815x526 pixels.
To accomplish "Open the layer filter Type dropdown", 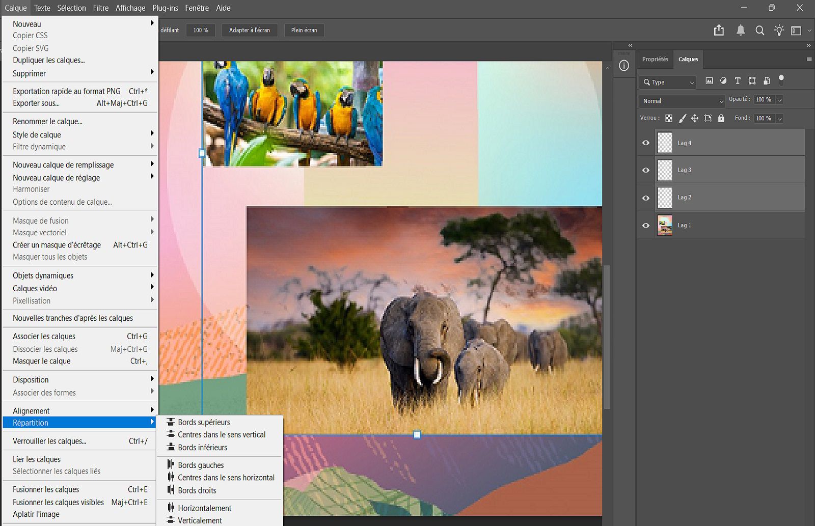I will [668, 82].
